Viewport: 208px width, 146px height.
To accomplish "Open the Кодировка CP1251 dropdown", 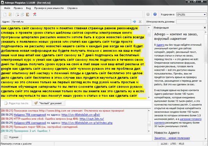I will [x=191, y=15].
